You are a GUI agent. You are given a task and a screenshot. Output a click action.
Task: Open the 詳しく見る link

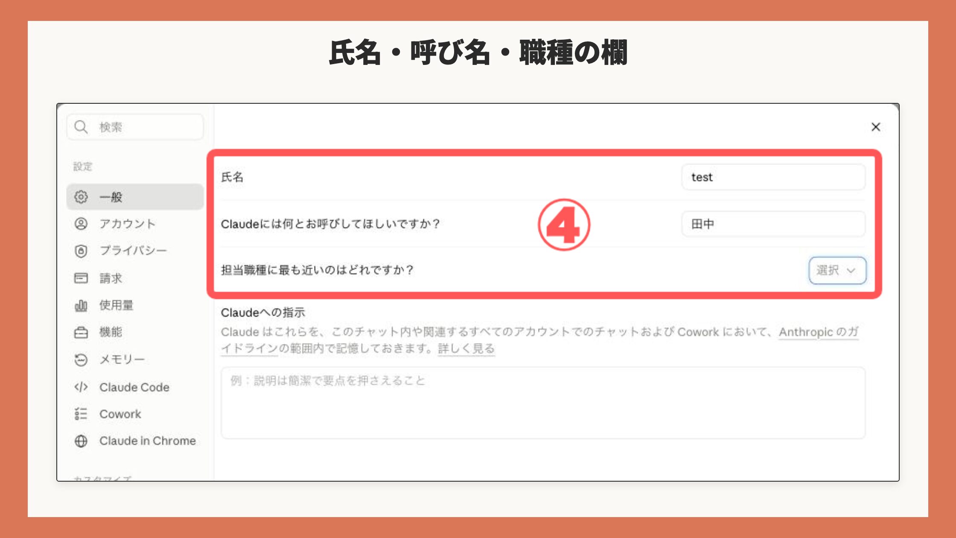(466, 348)
